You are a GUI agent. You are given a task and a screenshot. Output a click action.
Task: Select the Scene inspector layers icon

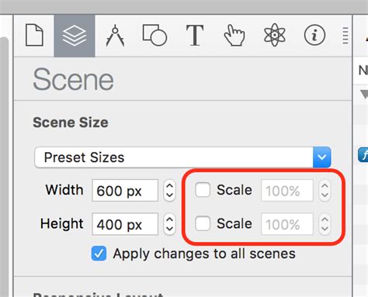[75, 36]
